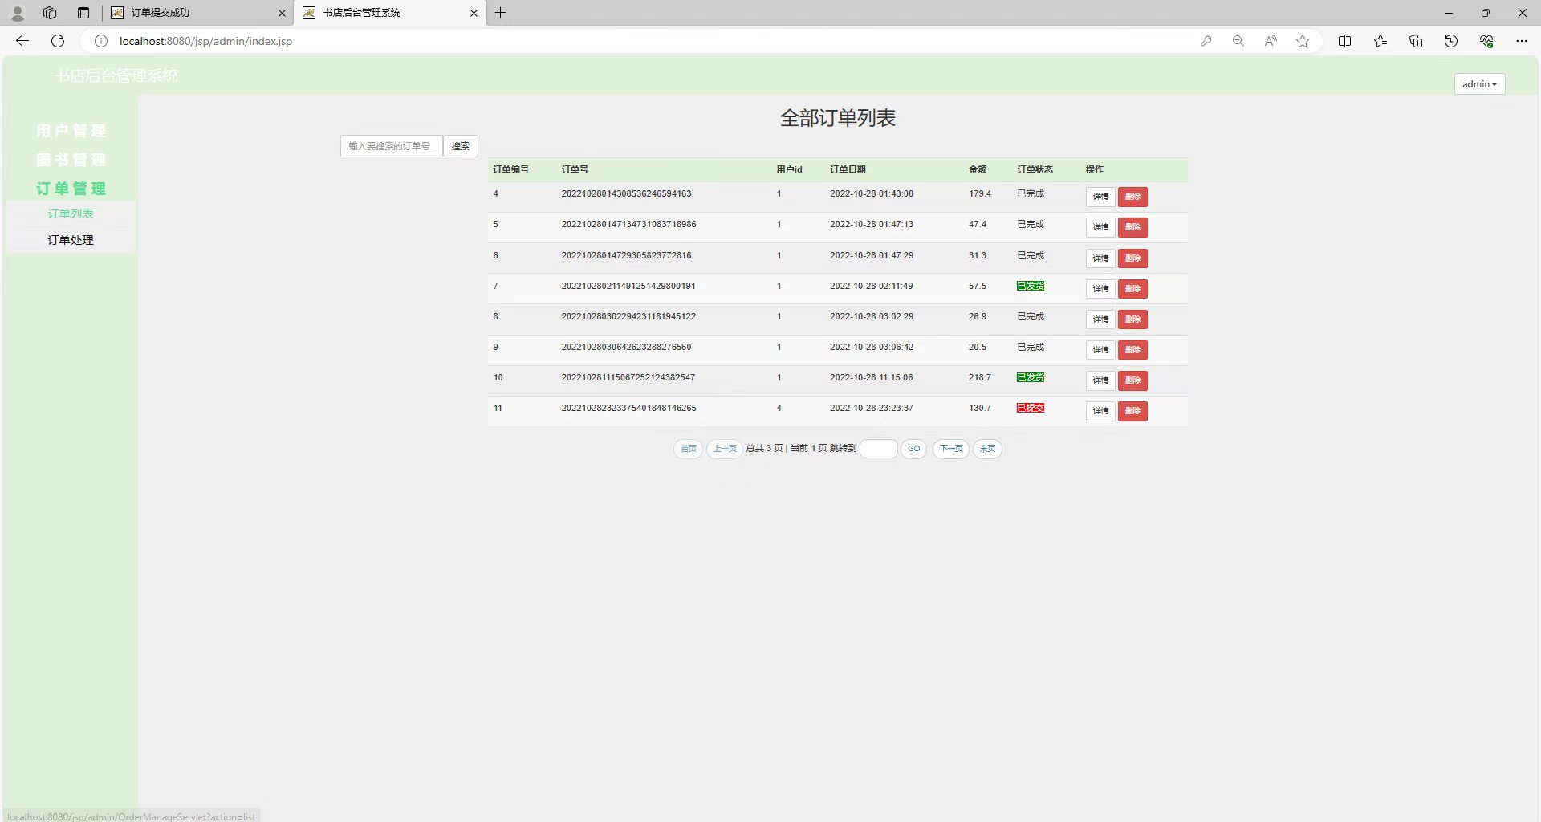The image size is (1541, 822).
Task: Focus the page jump input box
Action: coord(879,449)
